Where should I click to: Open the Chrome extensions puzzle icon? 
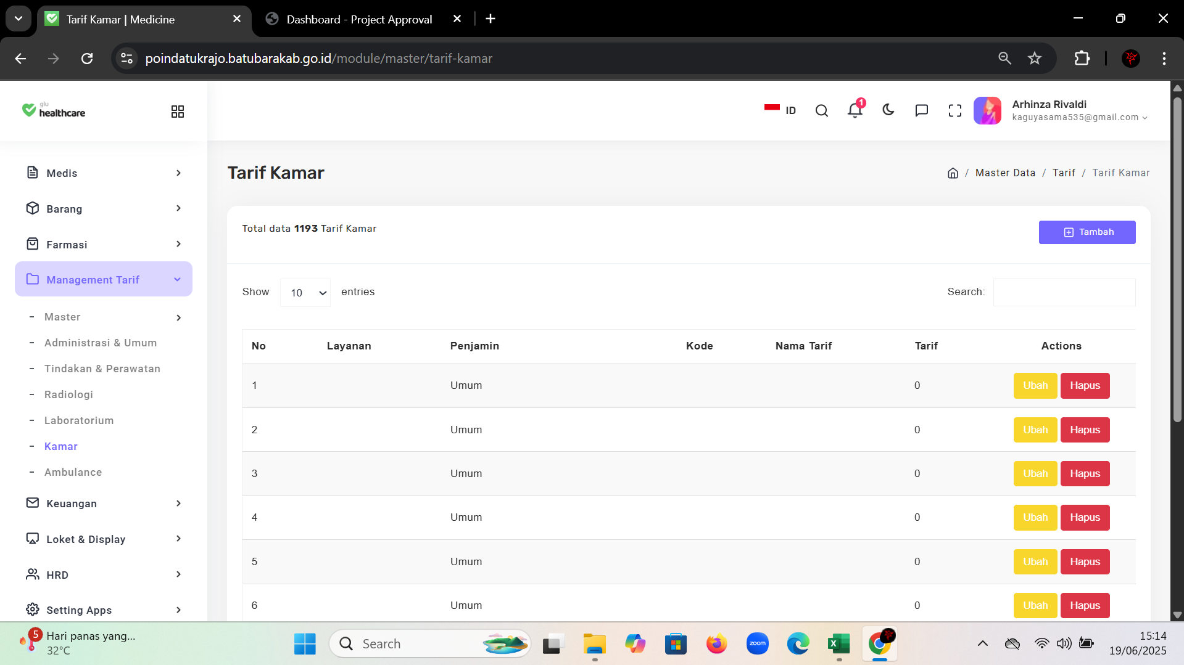tap(1082, 59)
